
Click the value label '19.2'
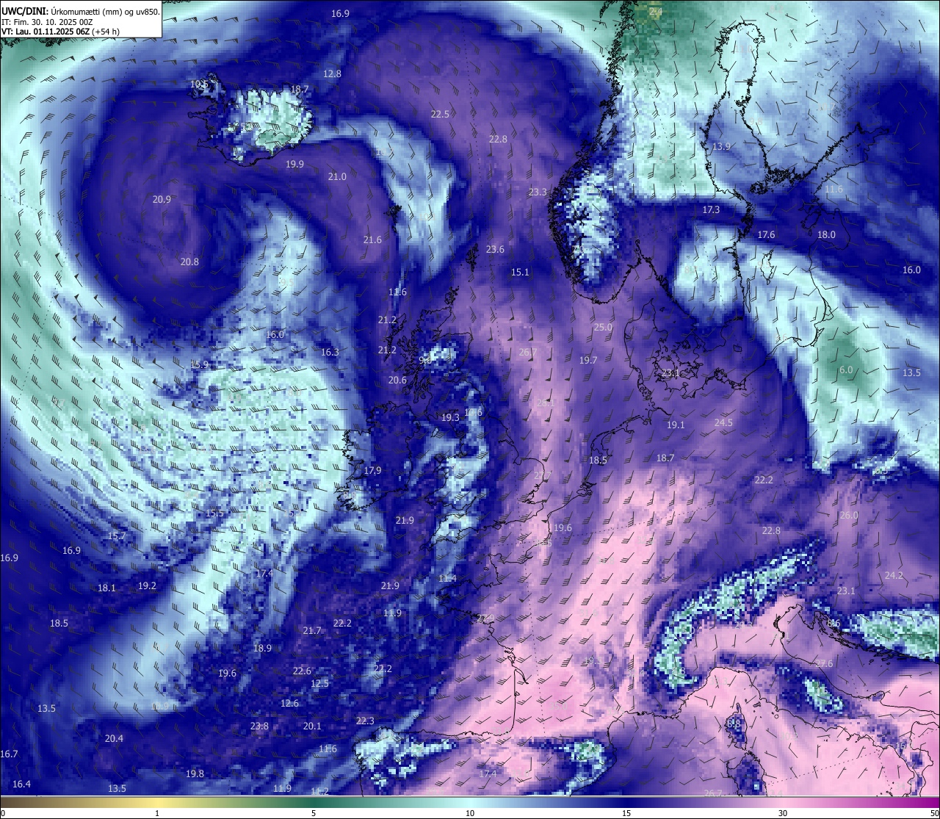pos(147,586)
